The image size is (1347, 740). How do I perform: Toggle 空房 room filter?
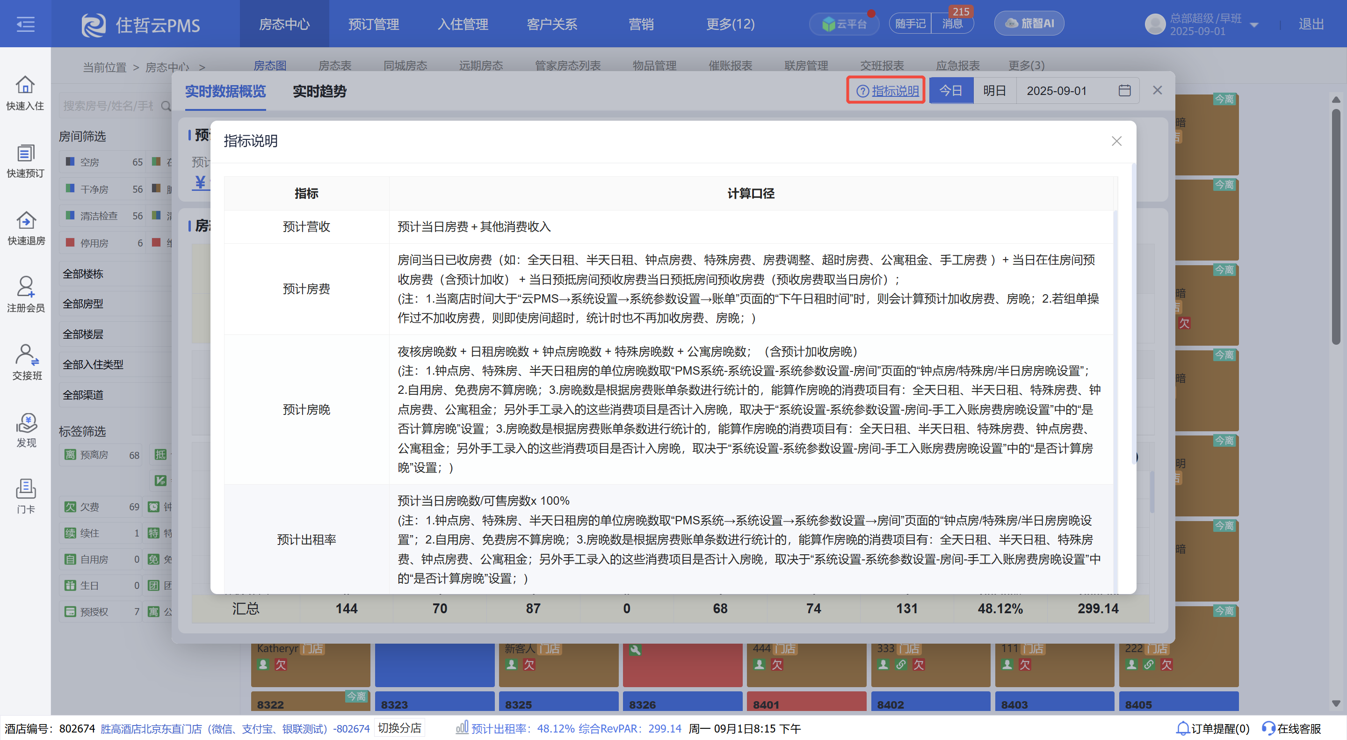tap(102, 162)
